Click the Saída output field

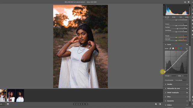pyautogui.click(x=185, y=76)
